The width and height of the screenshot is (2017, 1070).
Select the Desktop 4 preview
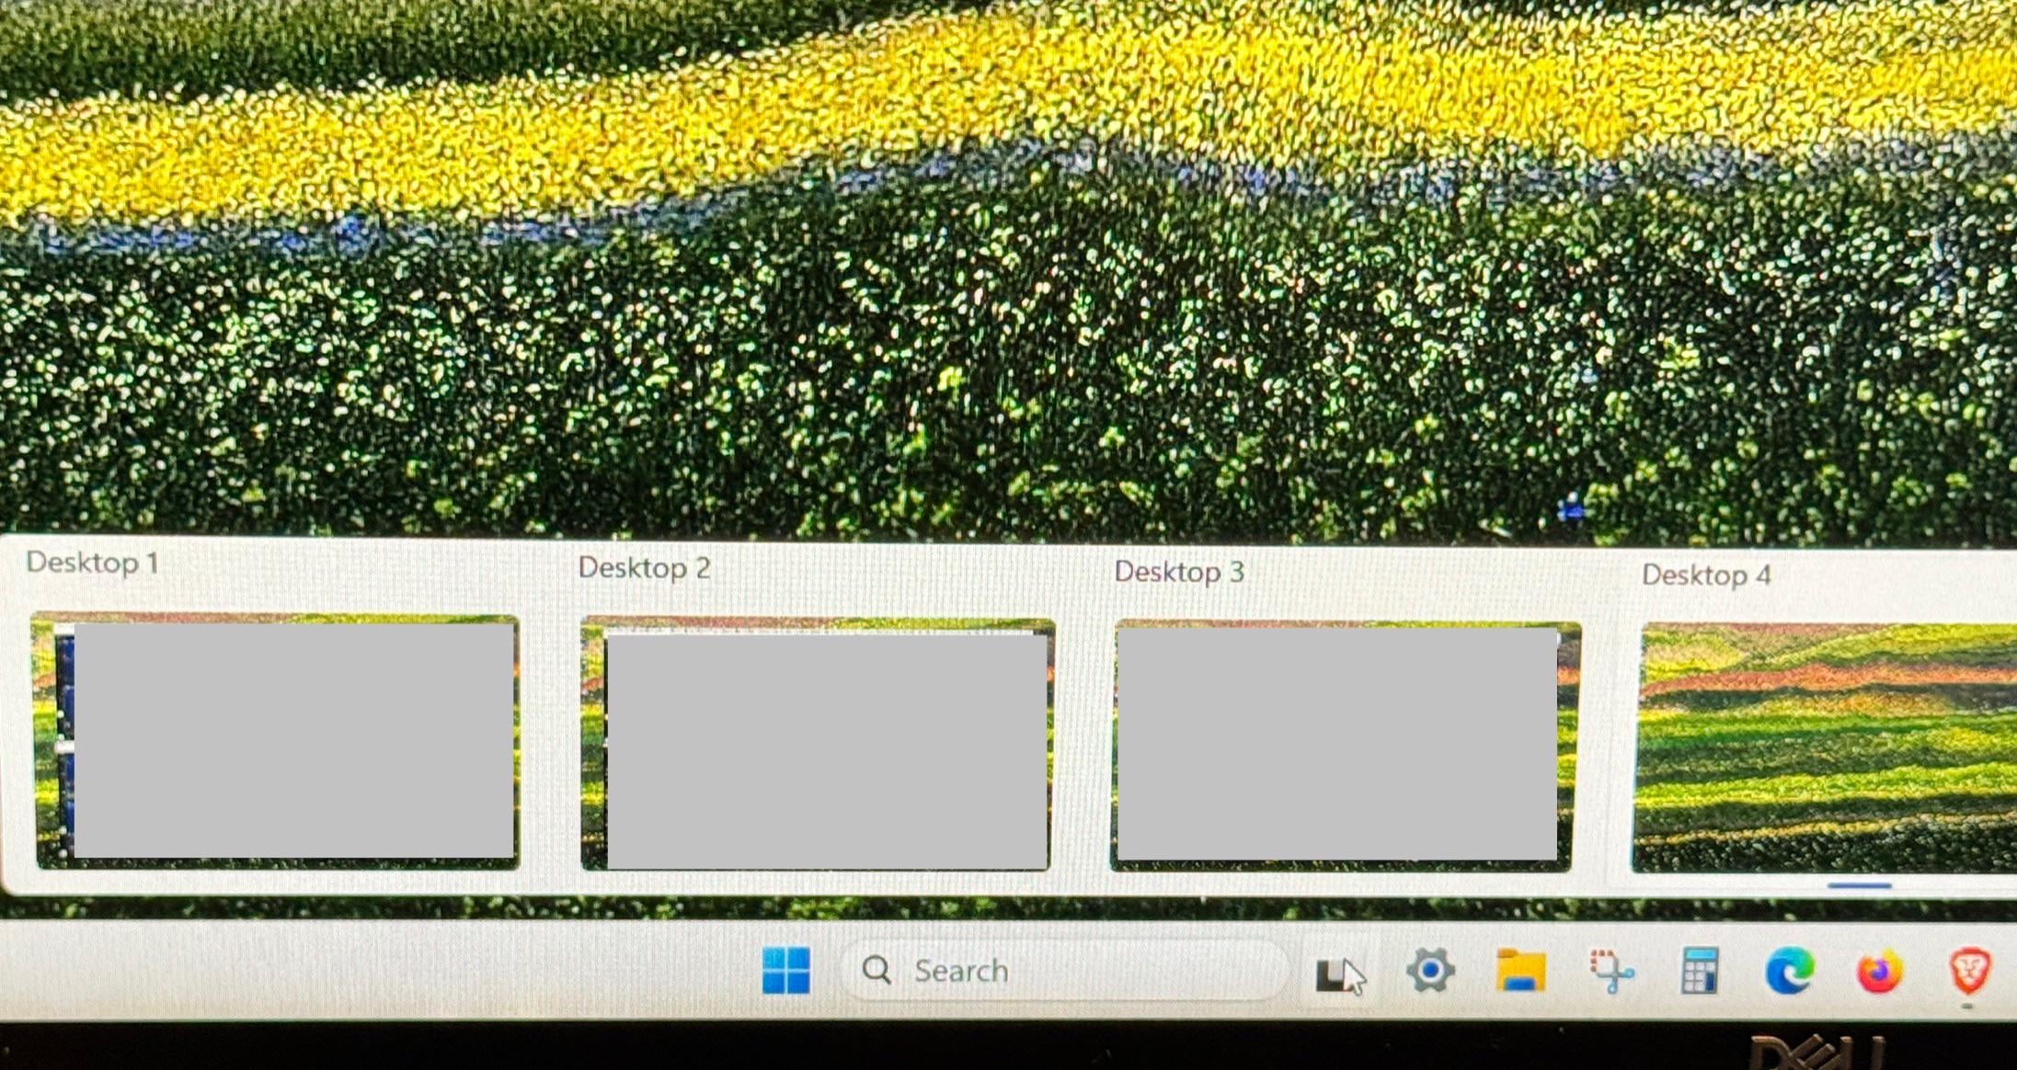1826,747
